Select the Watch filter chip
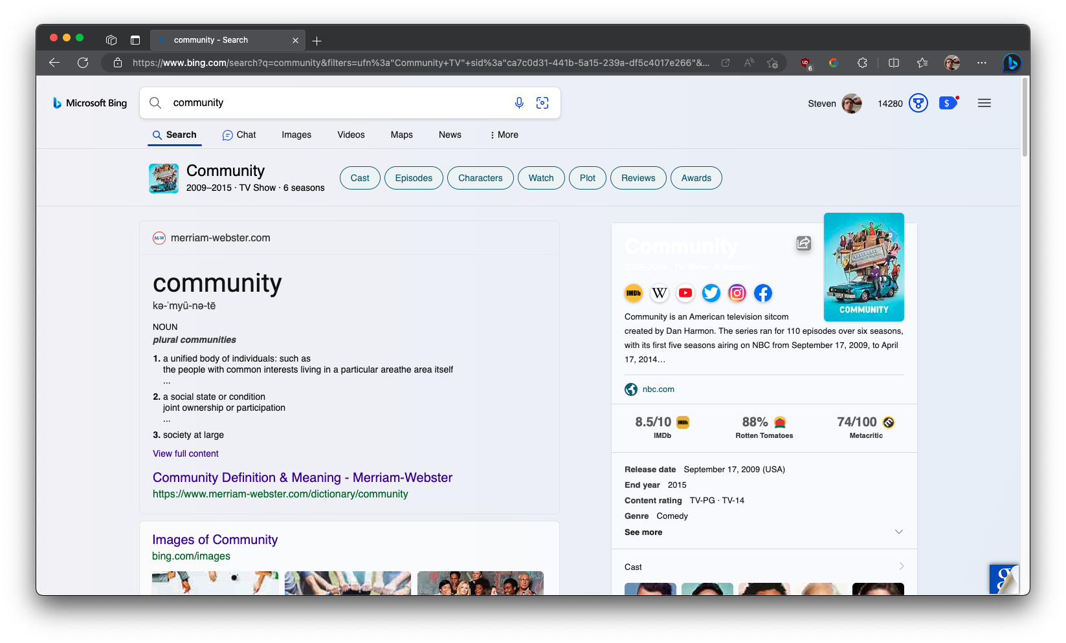Viewport: 1066px width, 643px height. coord(541,178)
